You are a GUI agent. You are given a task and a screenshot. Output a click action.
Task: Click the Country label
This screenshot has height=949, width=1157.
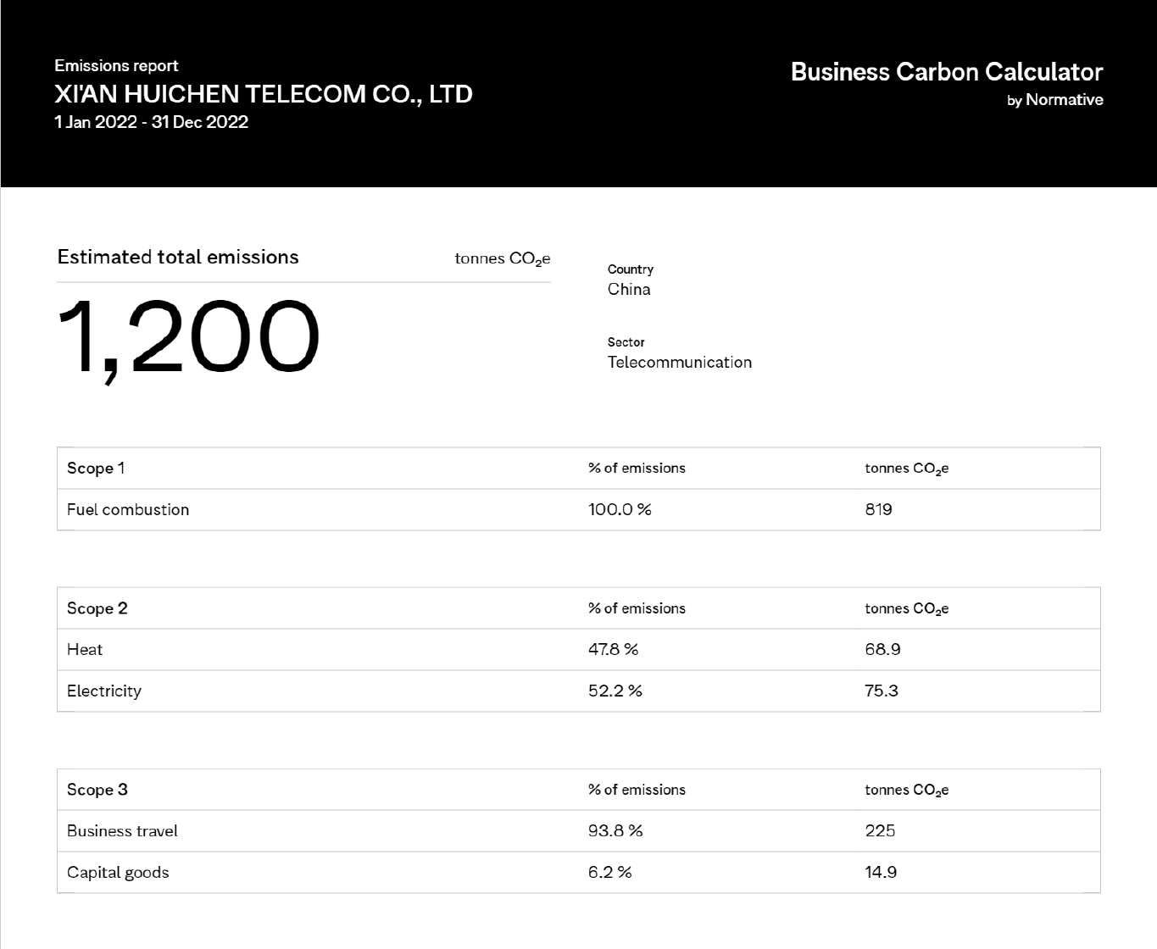coord(631,269)
